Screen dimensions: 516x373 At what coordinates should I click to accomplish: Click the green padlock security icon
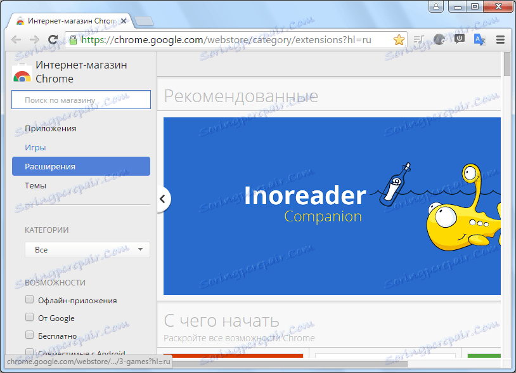point(73,40)
